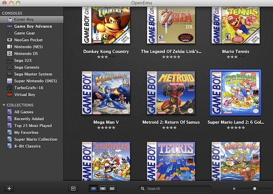
Task: Switch to cover flow view mode
Action: pyautogui.click(x=103, y=189)
